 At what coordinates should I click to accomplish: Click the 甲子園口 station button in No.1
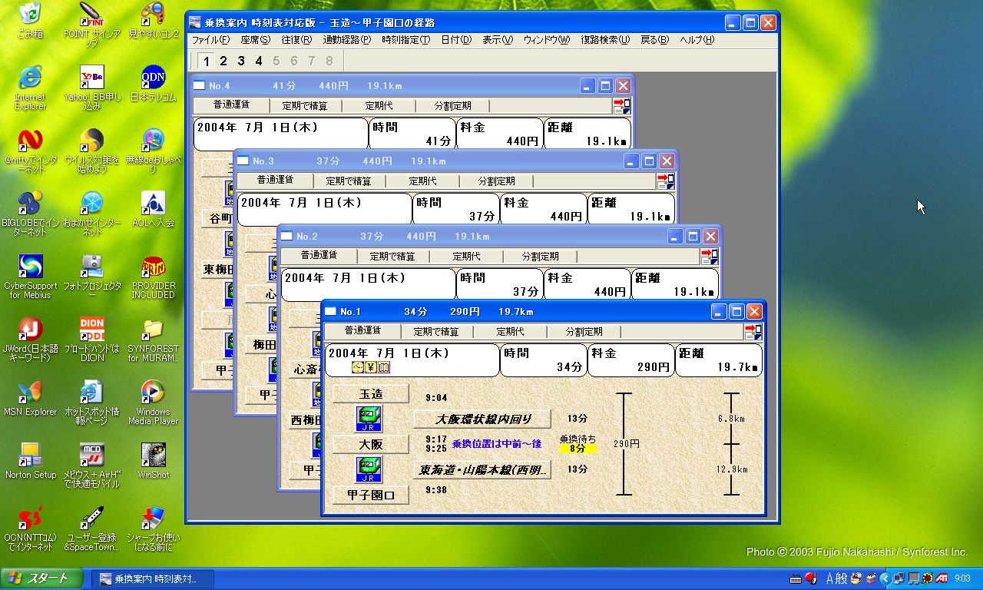[x=371, y=496]
